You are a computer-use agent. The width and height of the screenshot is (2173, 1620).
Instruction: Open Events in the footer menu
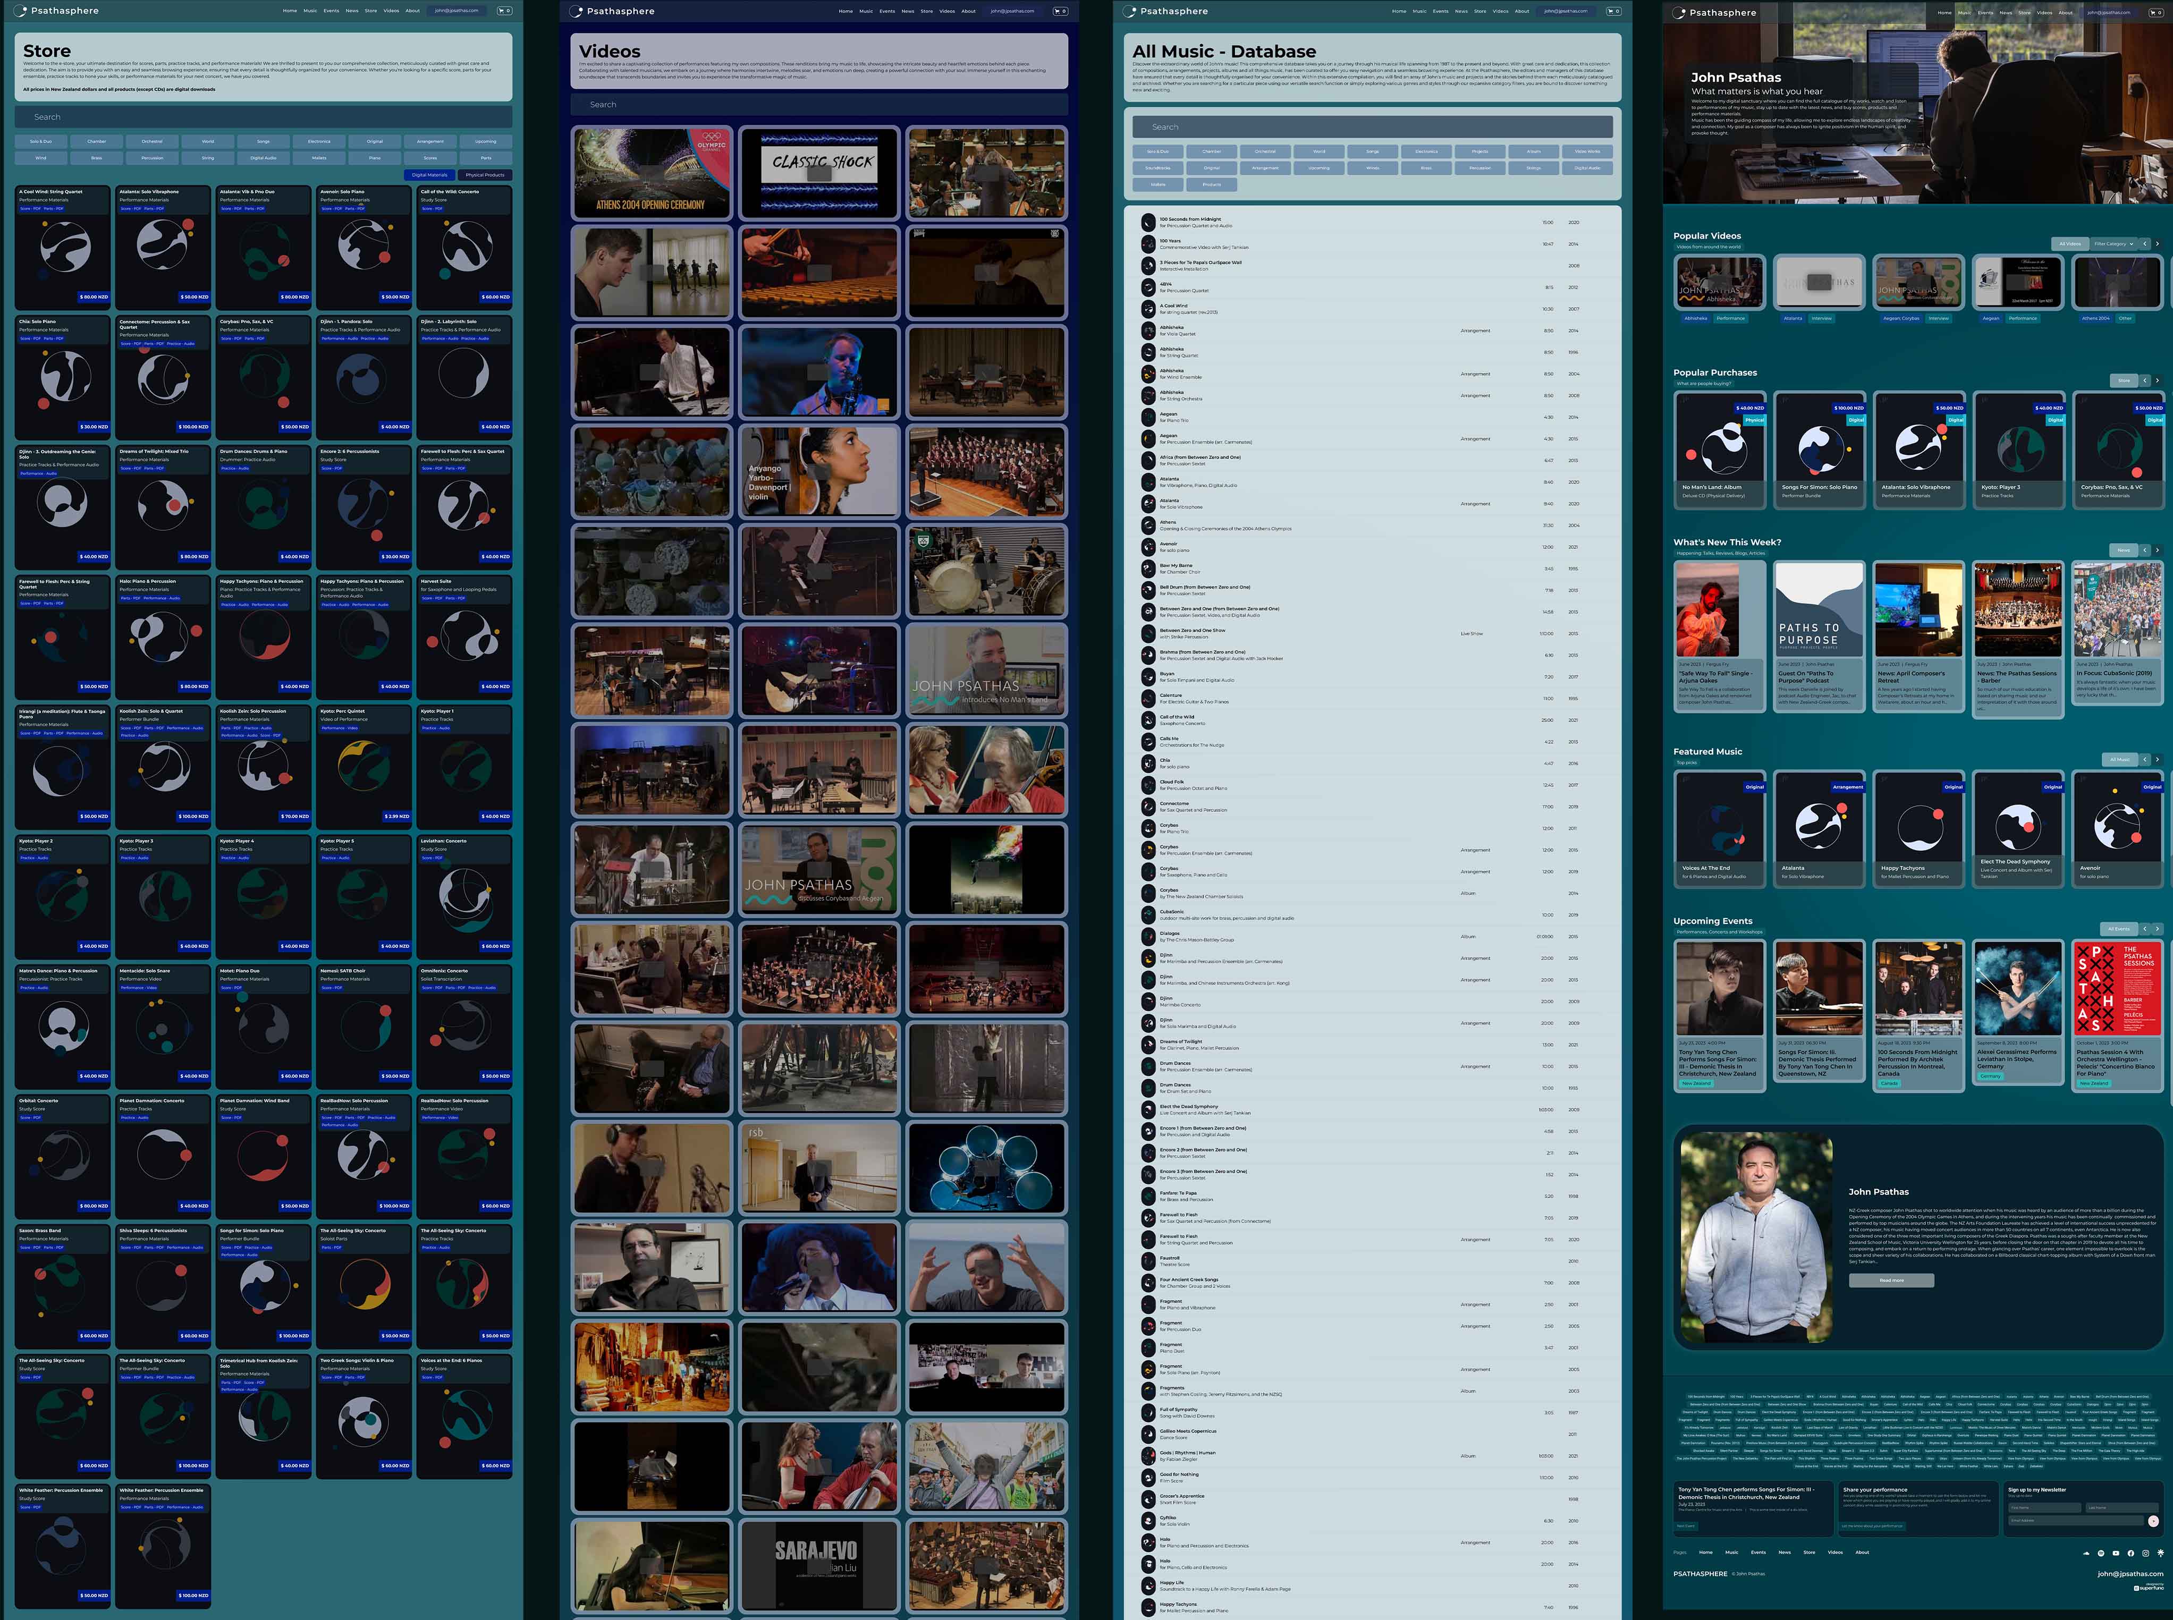click(x=1758, y=1553)
